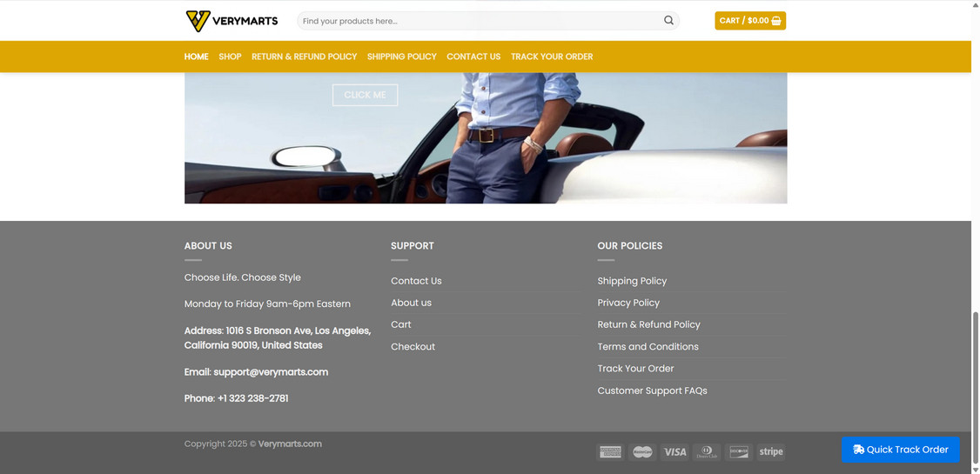
Task: Open Privacy Policy footer link
Action: pyautogui.click(x=628, y=303)
